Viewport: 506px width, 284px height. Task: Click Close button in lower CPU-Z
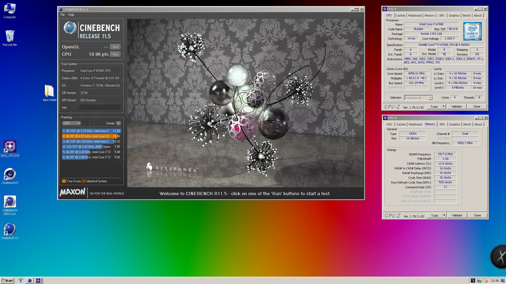[x=477, y=216]
